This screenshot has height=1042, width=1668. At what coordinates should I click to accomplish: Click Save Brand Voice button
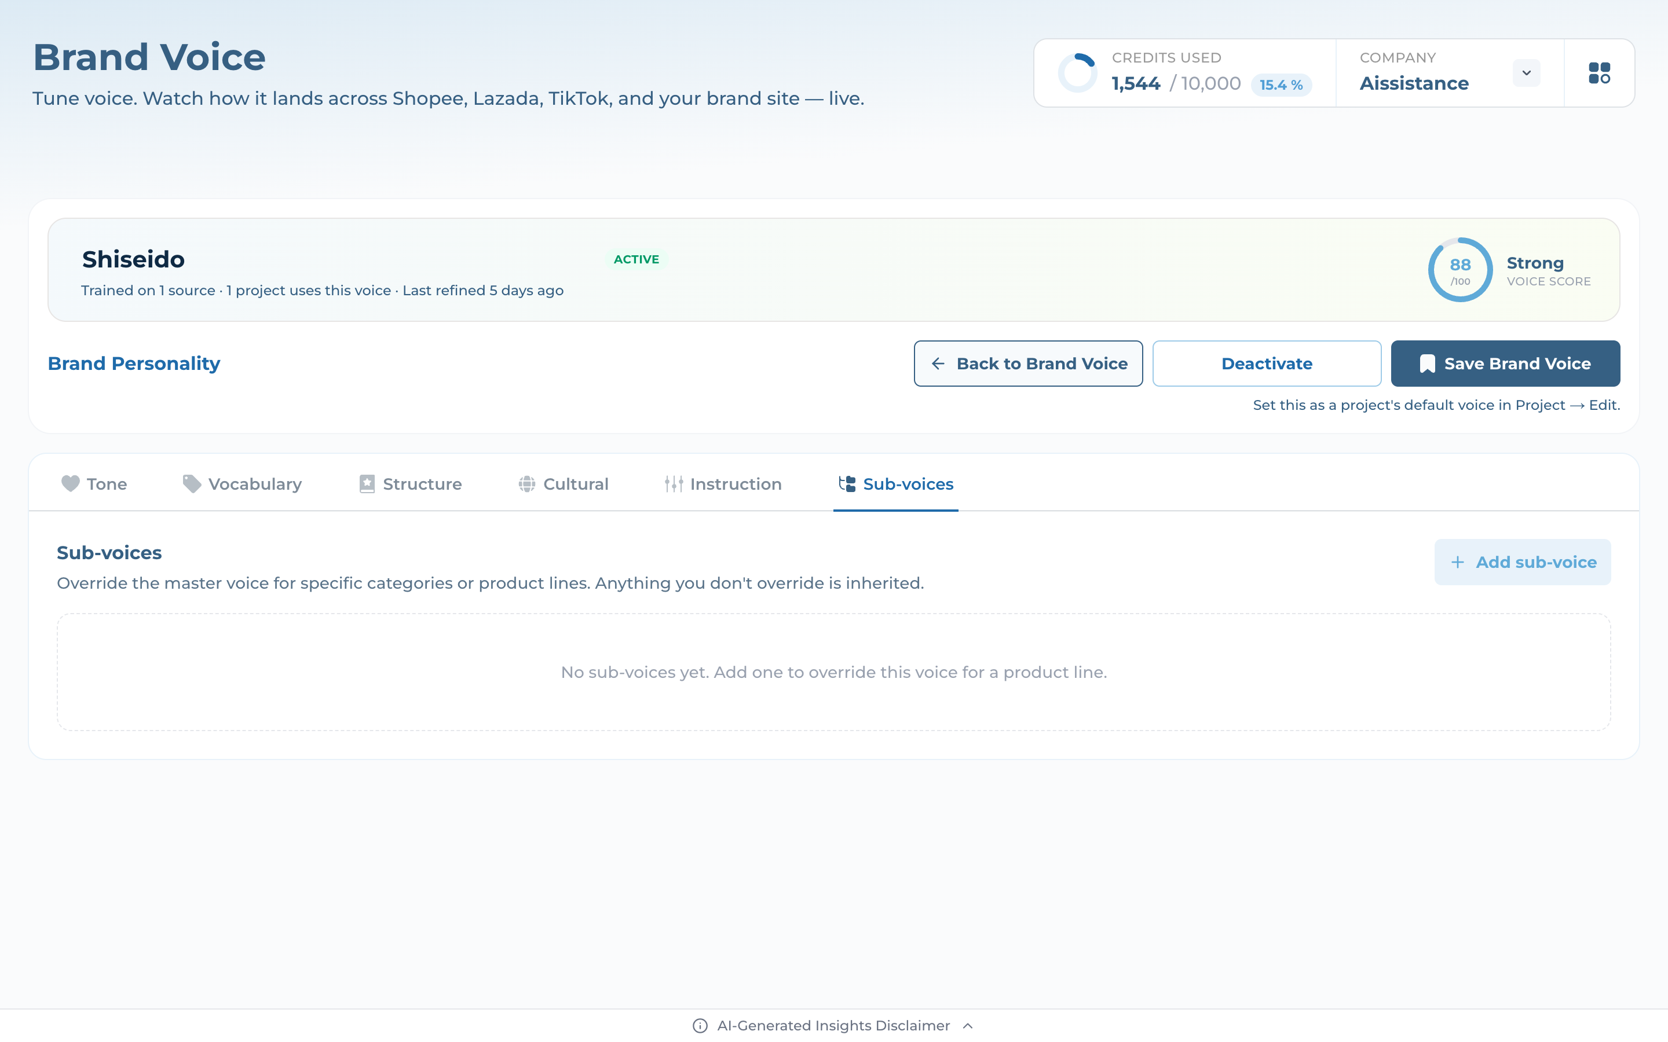click(x=1505, y=363)
